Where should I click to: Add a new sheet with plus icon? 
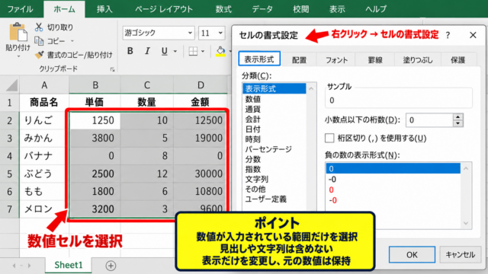click(111, 266)
